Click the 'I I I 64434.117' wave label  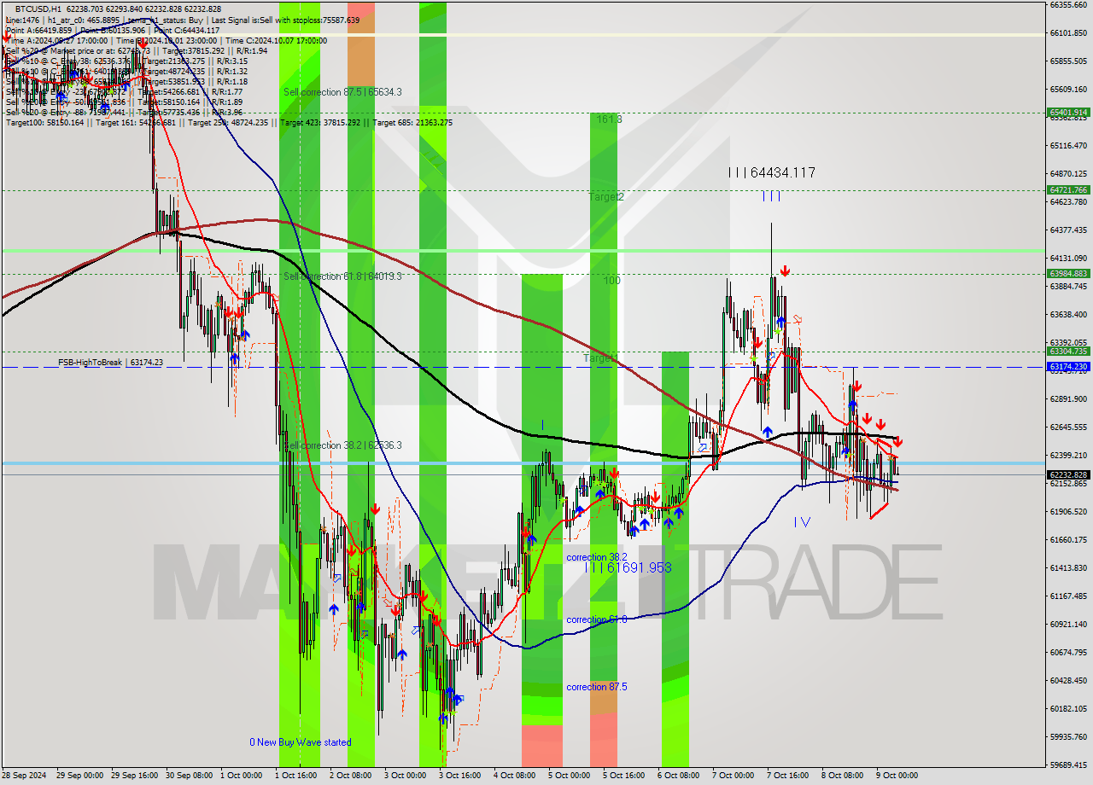[x=771, y=173]
